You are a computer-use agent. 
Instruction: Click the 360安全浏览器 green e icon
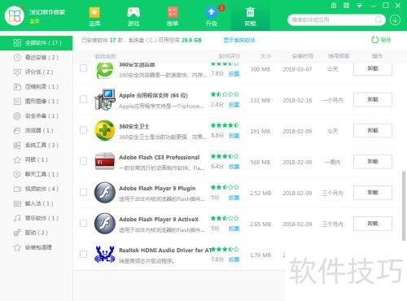(105, 71)
